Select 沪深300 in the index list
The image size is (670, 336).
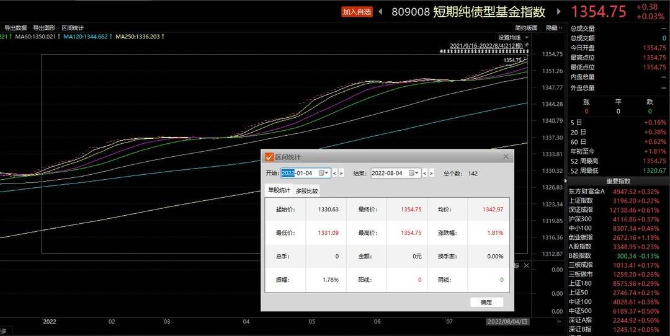coord(580,219)
